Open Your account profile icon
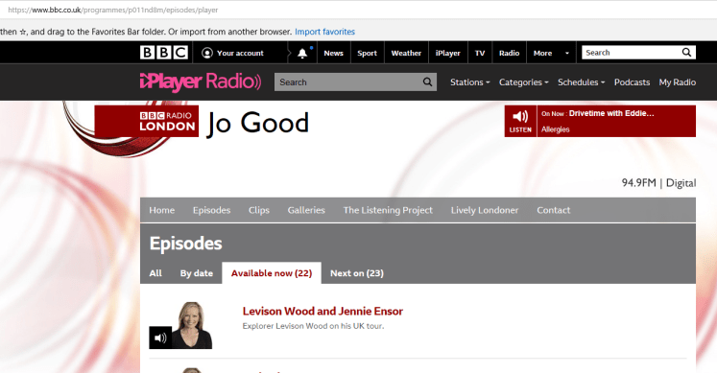 pyautogui.click(x=207, y=53)
